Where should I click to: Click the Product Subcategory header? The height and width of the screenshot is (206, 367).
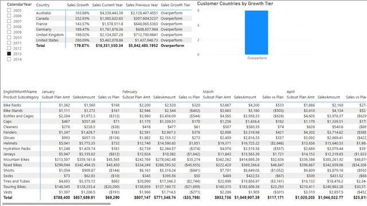(21, 97)
